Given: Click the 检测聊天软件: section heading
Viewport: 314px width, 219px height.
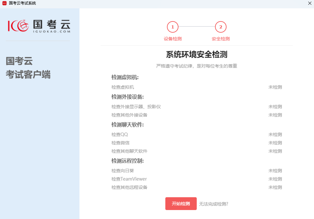Looking at the screenshot, I should click(128, 125).
